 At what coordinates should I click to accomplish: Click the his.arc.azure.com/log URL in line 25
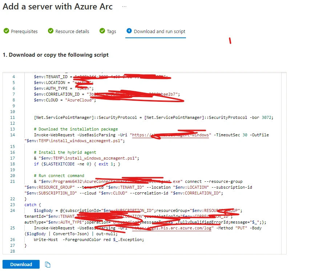(173, 228)
